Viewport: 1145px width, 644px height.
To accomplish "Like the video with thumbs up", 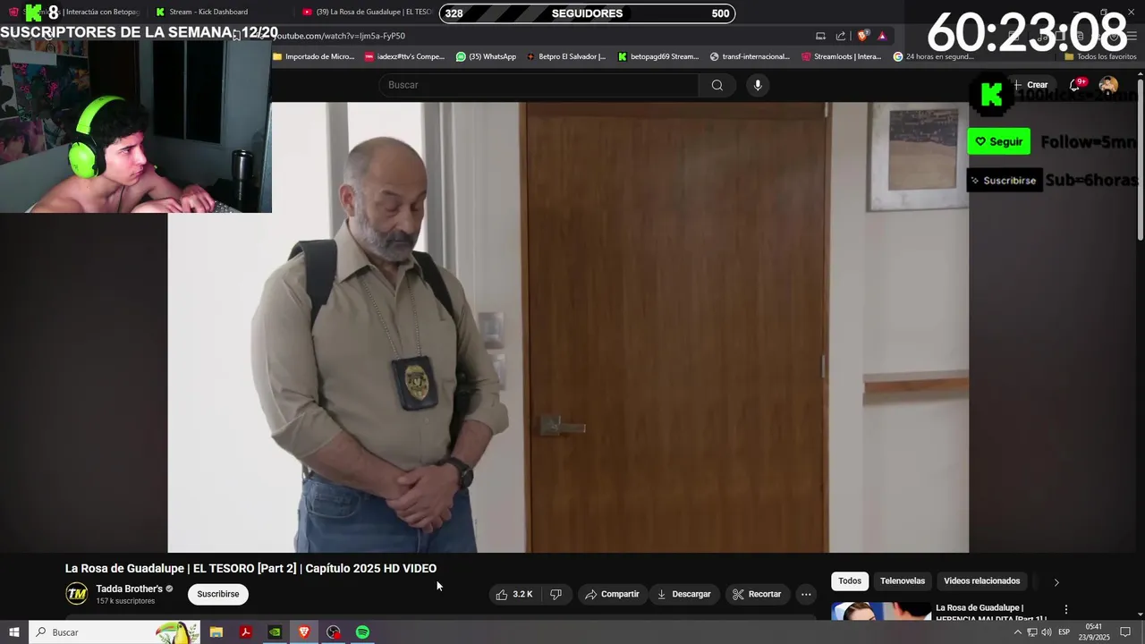I will pyautogui.click(x=514, y=594).
